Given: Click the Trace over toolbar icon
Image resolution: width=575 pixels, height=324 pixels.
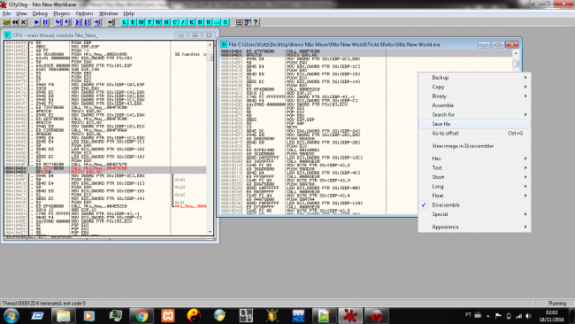Looking at the screenshot, I should click(x=87, y=22).
